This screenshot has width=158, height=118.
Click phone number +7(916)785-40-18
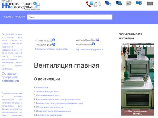click(44, 45)
